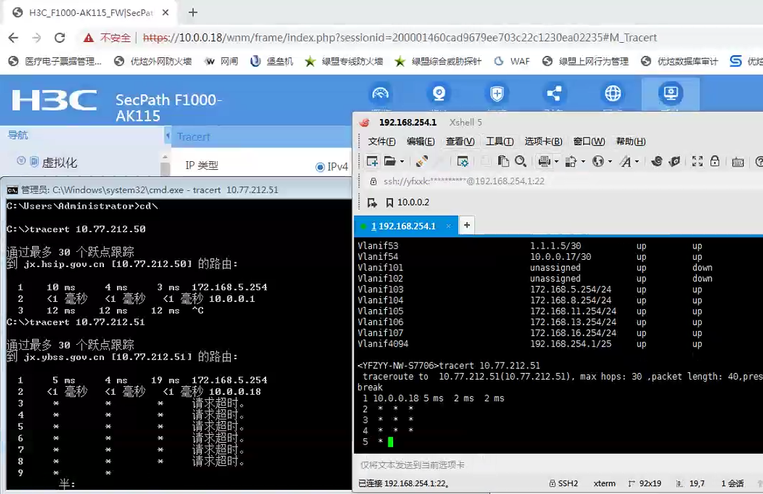Viewport: 763px width, 494px height.
Task: Open the 医疗电子票据管理 bookmark
Action: 55,61
